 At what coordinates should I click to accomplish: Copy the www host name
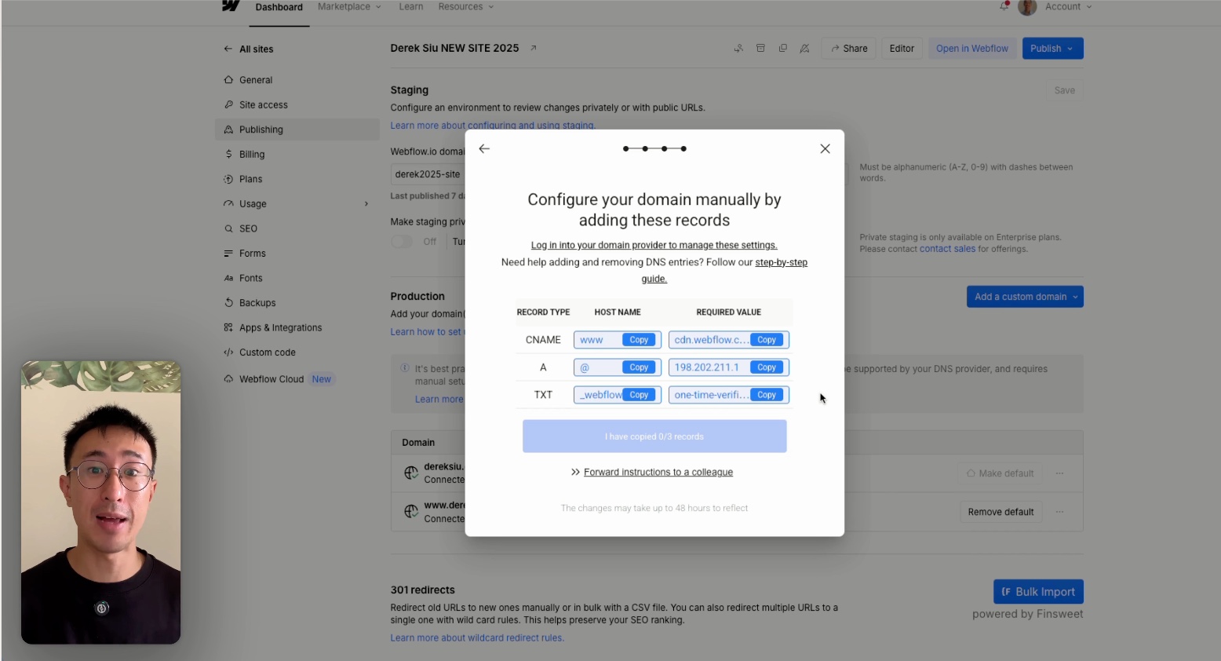pyautogui.click(x=639, y=340)
